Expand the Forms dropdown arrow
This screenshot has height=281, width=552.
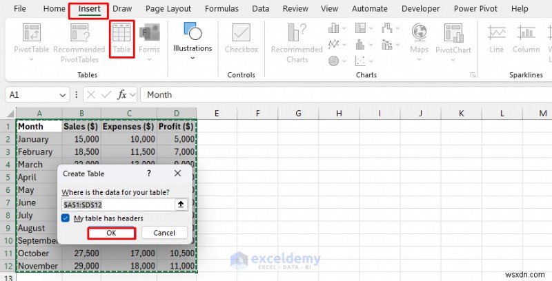pyautogui.click(x=149, y=59)
